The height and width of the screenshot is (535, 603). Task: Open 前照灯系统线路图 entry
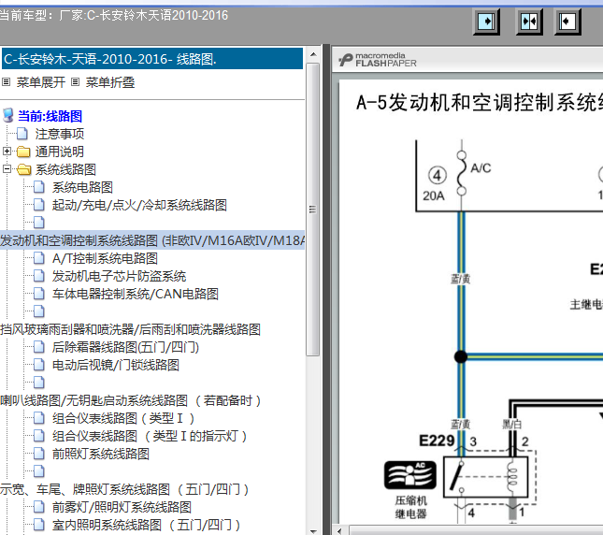(101, 454)
